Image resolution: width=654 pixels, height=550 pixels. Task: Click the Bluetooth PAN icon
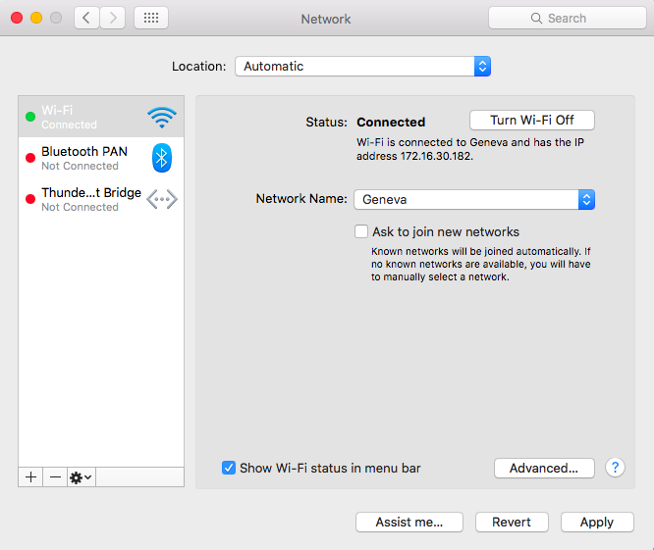click(x=162, y=158)
